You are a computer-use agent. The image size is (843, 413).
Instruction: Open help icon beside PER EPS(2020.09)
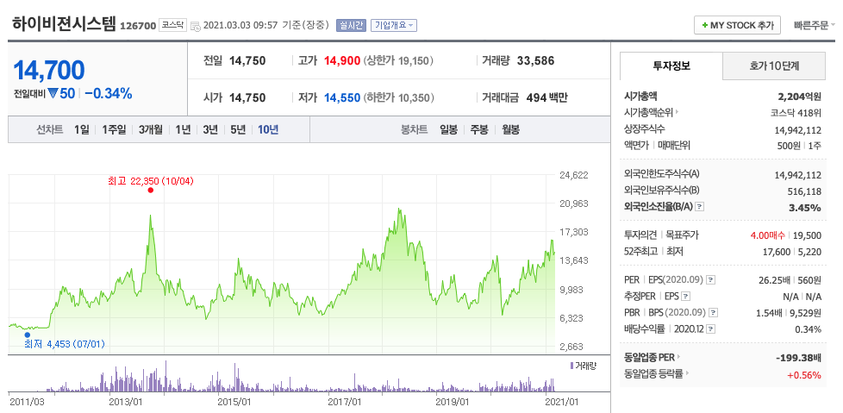pyautogui.click(x=711, y=280)
